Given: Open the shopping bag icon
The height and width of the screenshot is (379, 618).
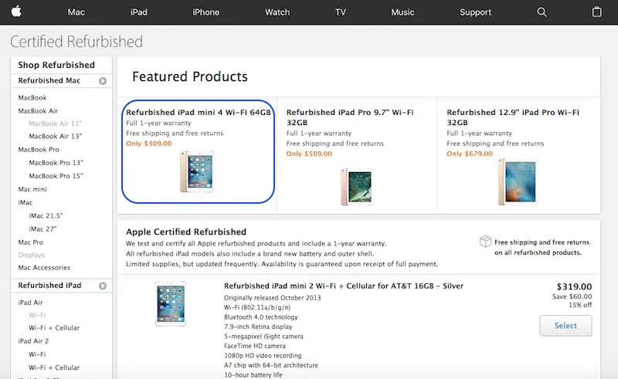Looking at the screenshot, I should pos(596,12).
